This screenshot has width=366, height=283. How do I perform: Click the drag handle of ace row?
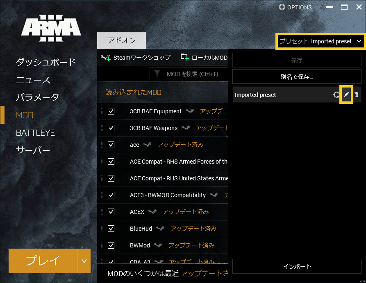point(102,145)
